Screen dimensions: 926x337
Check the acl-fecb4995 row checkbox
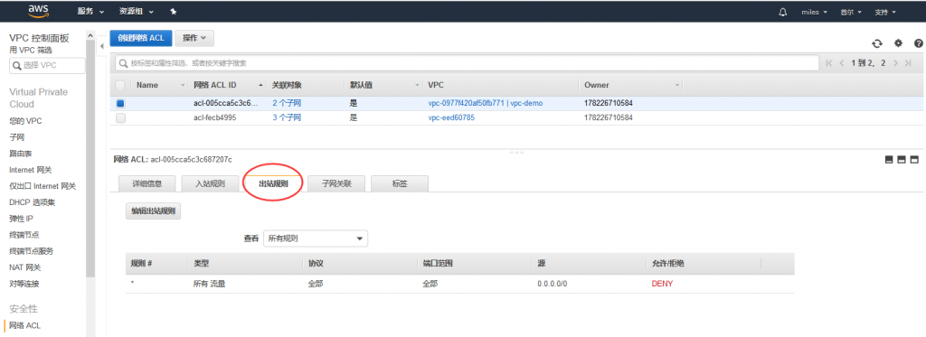120,117
